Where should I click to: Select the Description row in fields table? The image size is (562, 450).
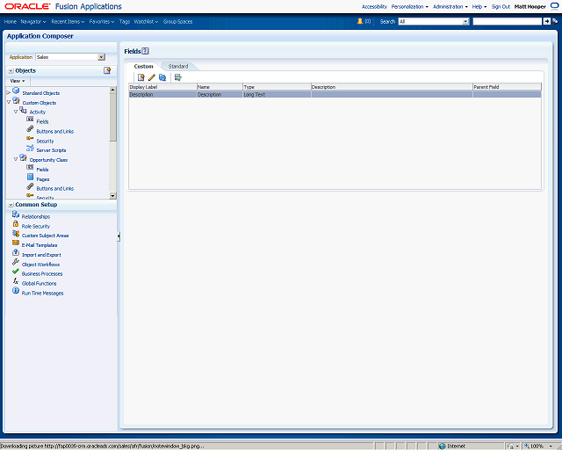(x=335, y=94)
